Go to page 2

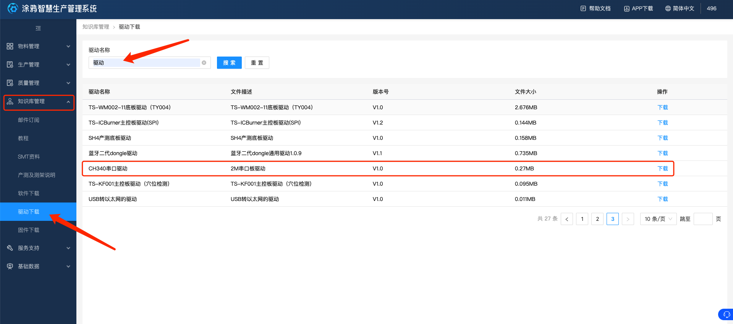click(x=597, y=219)
